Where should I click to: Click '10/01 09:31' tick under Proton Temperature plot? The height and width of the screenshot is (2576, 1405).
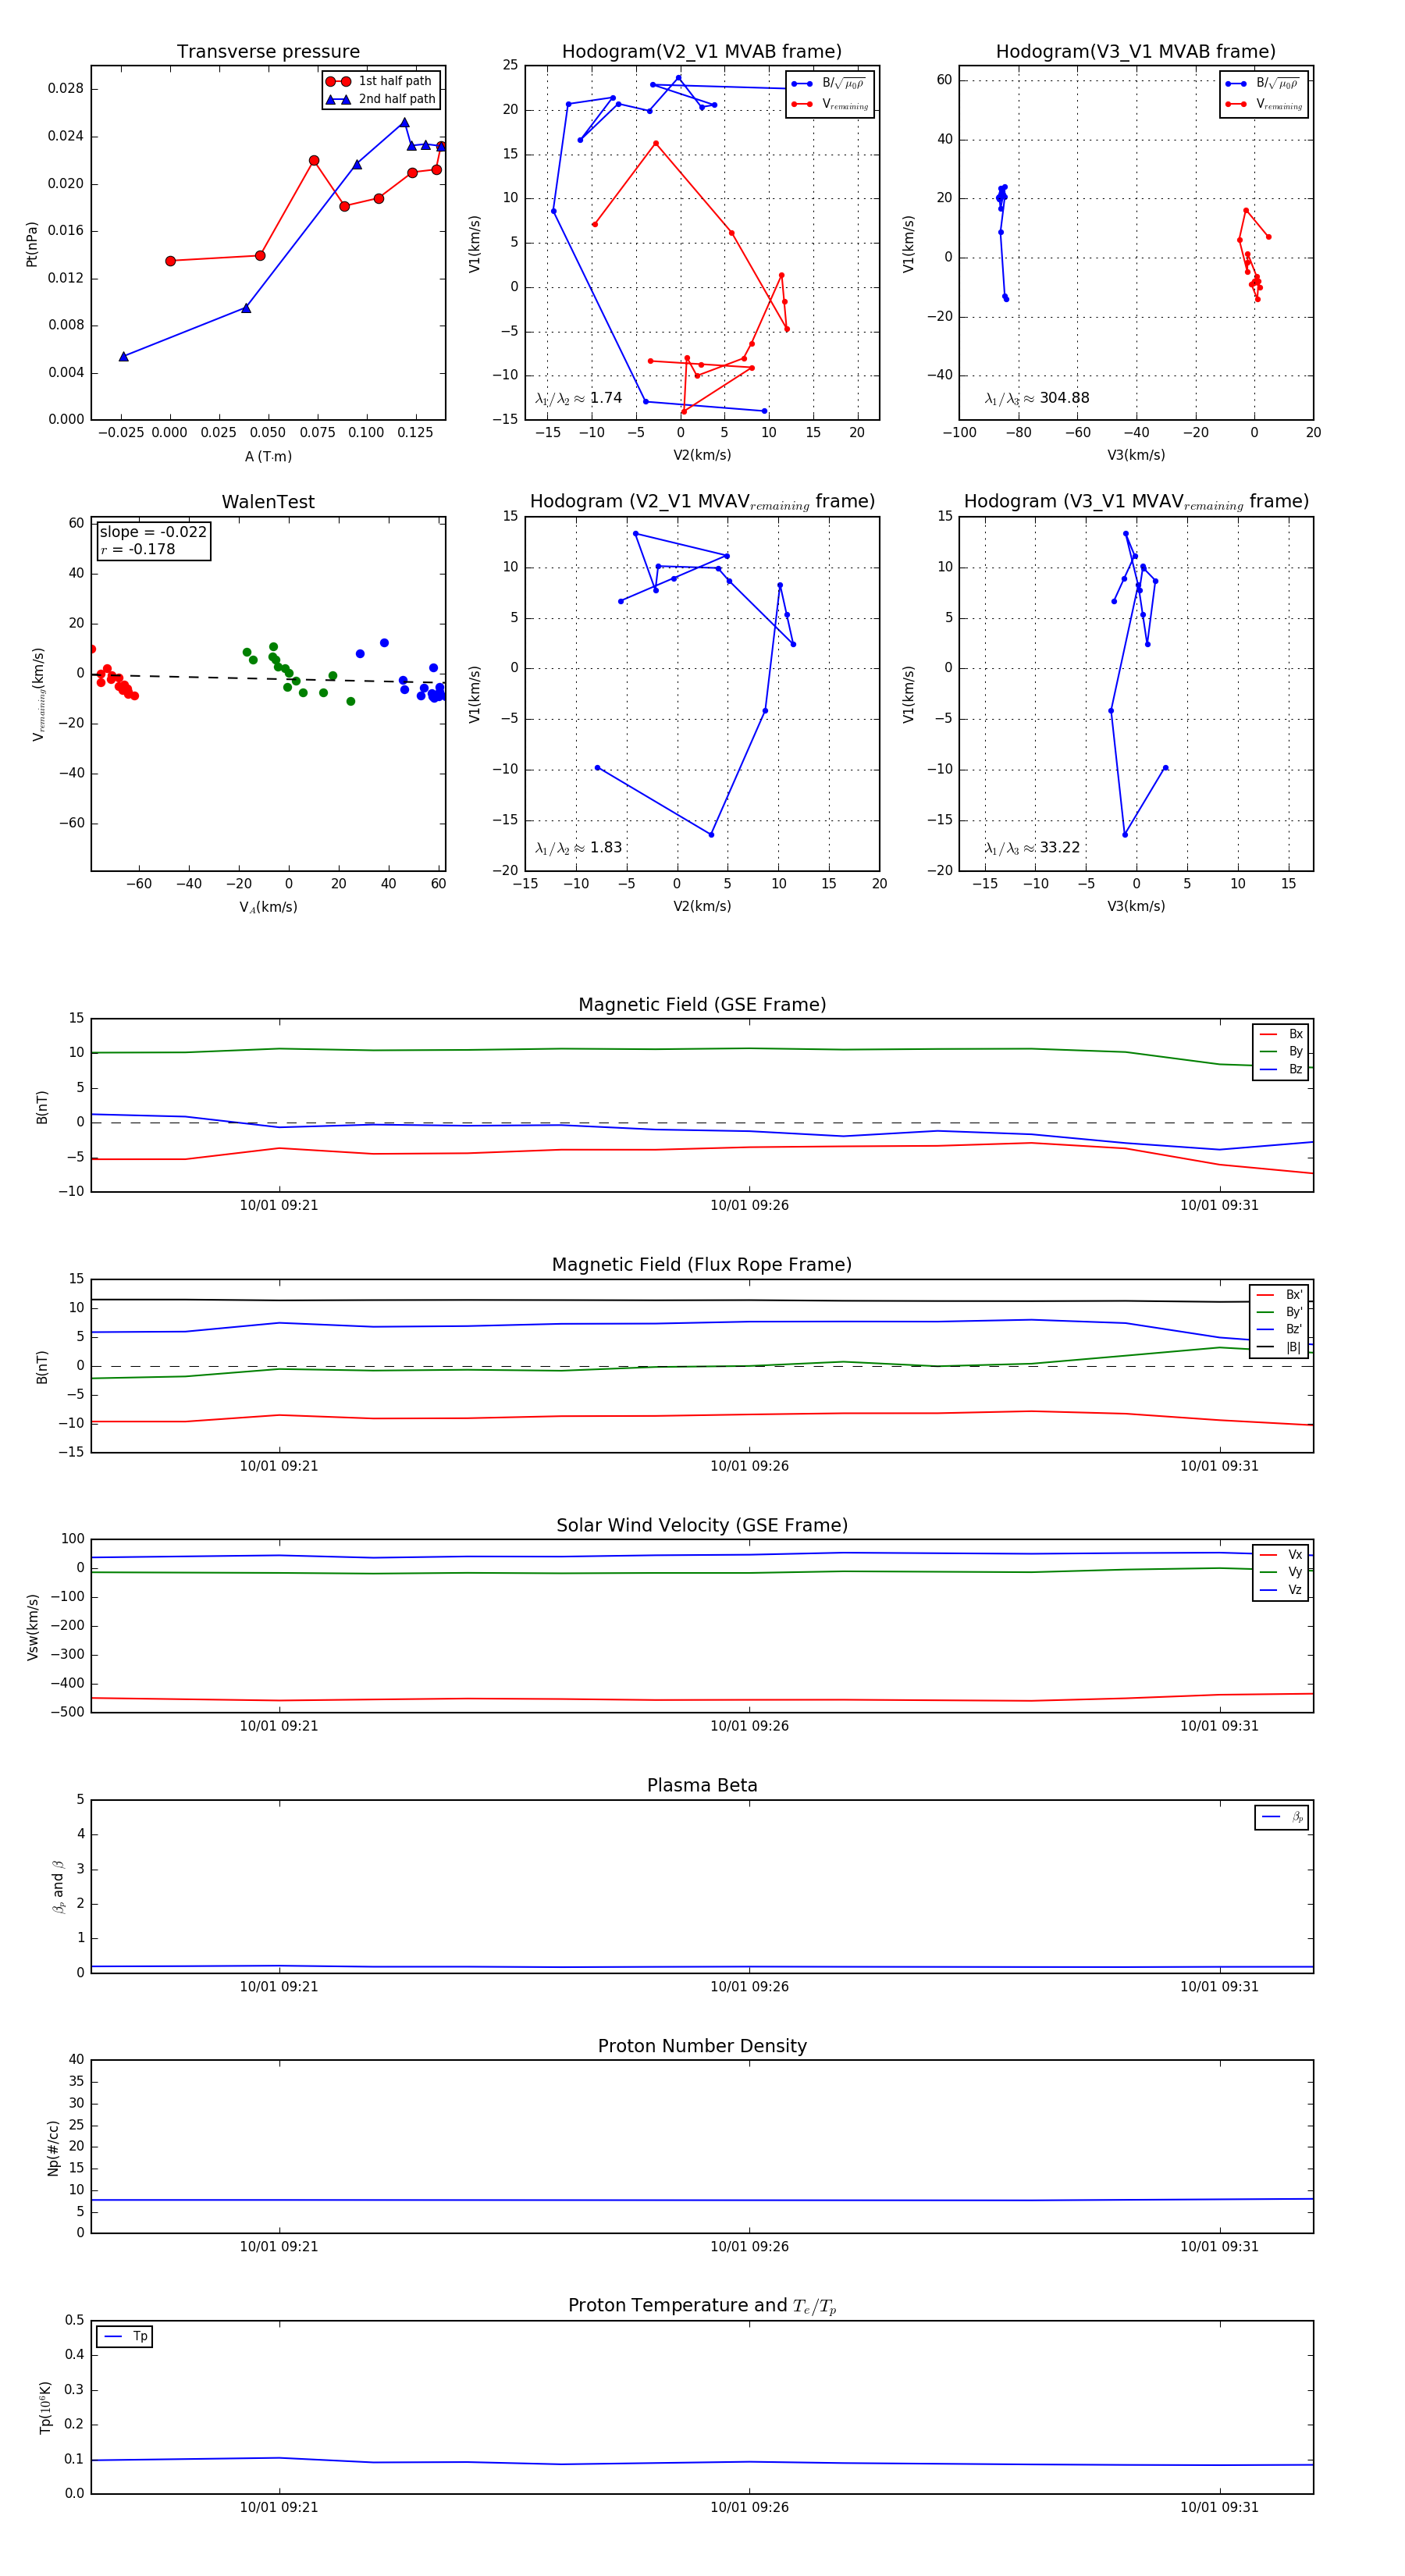tap(1219, 2508)
